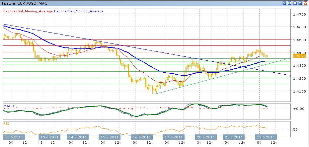Select the 22.6.2011 date marker
The width and height of the screenshot is (309, 147).
tap(266, 137)
